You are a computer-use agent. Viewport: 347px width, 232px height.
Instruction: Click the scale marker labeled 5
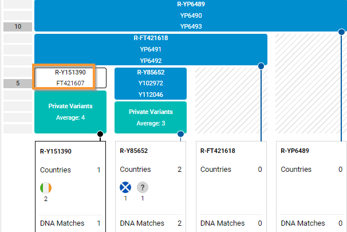point(18,84)
